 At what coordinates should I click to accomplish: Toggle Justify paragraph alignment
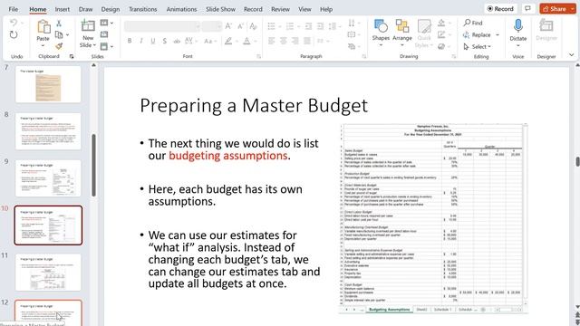(x=307, y=41)
